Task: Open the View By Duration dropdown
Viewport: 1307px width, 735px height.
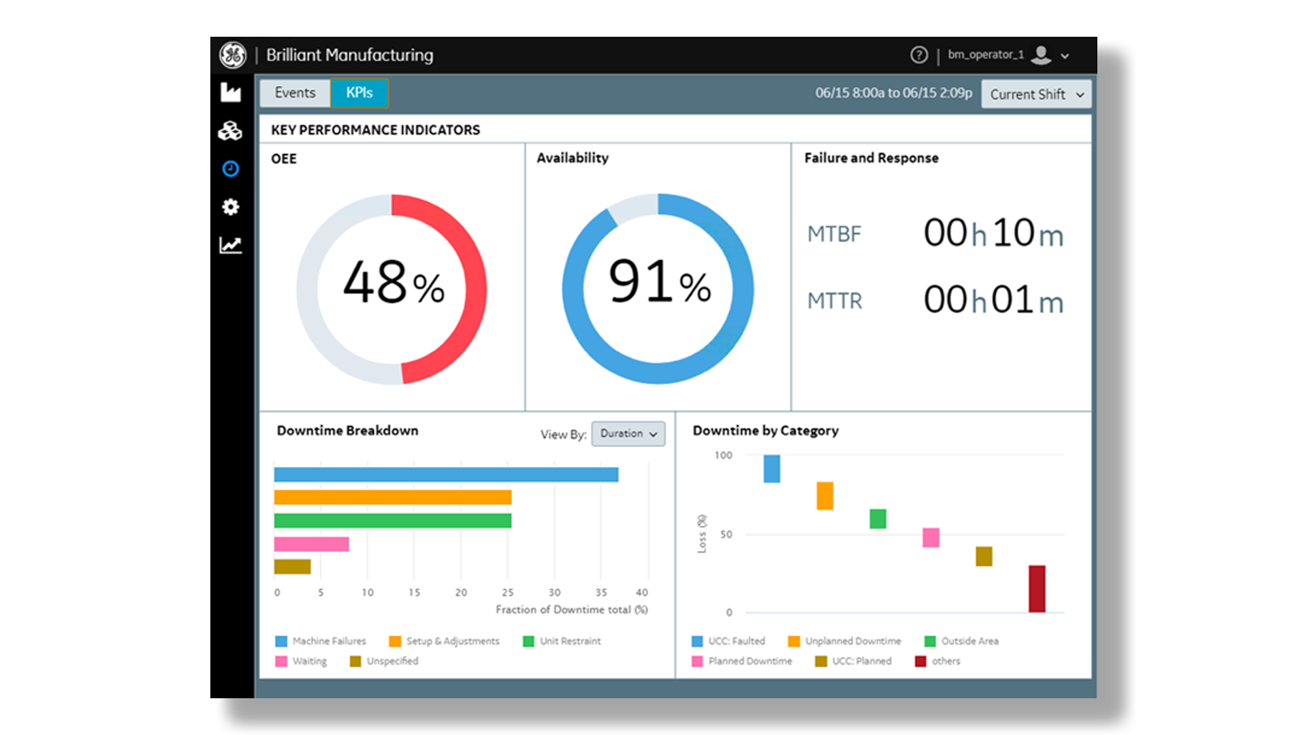Action: 628,434
